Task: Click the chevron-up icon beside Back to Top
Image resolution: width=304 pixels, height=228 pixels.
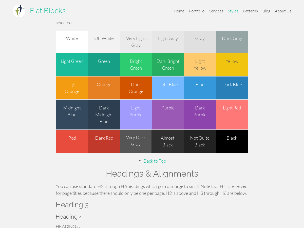Action: [140, 161]
